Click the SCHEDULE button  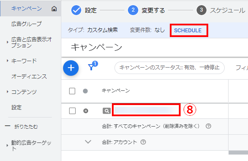(x=188, y=31)
